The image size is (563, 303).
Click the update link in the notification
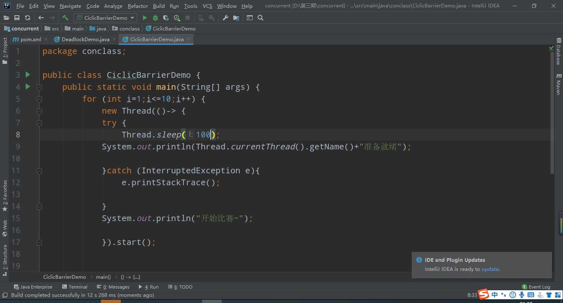[x=490, y=269]
